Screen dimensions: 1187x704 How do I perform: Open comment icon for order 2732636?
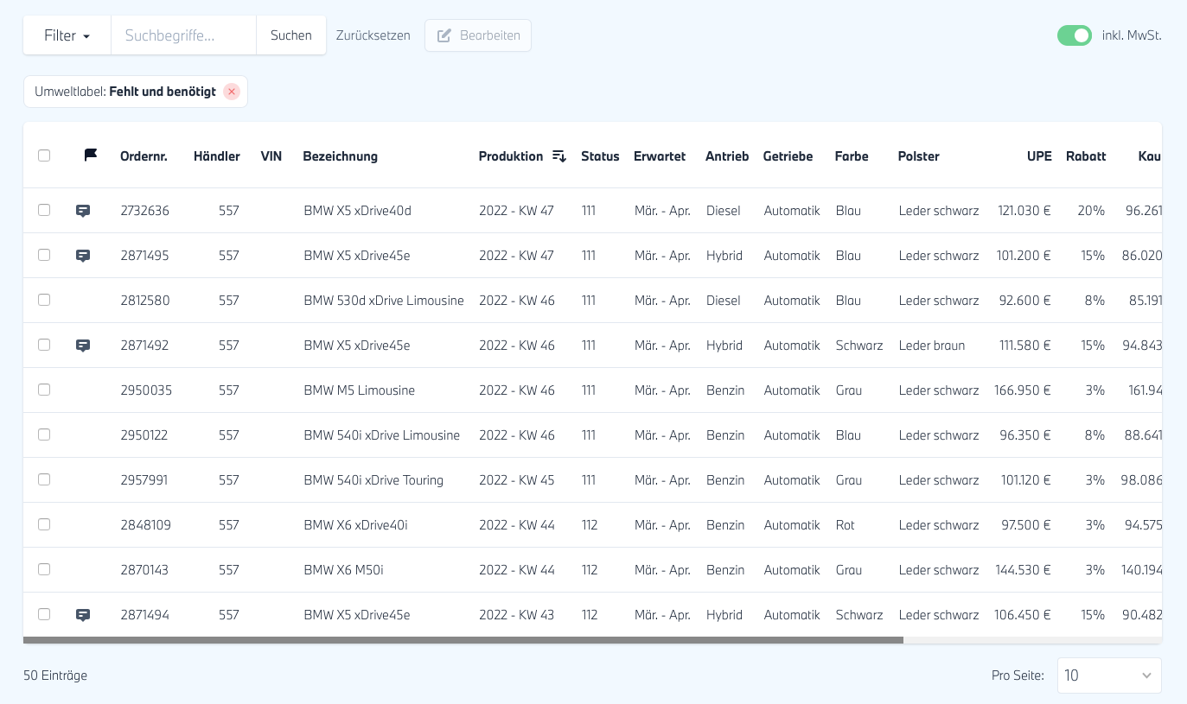83,211
